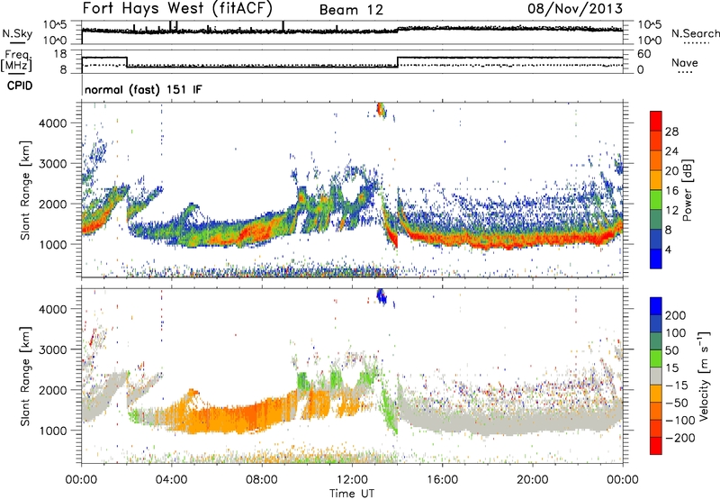This screenshot has width=720, height=499.
Task: Click the 'normal (fast) 151 IF' text
Action: [143, 89]
